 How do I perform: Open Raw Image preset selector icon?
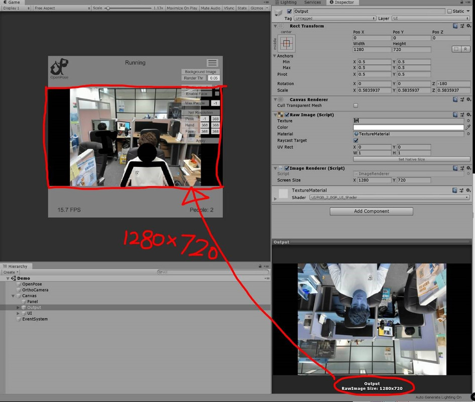(x=462, y=115)
